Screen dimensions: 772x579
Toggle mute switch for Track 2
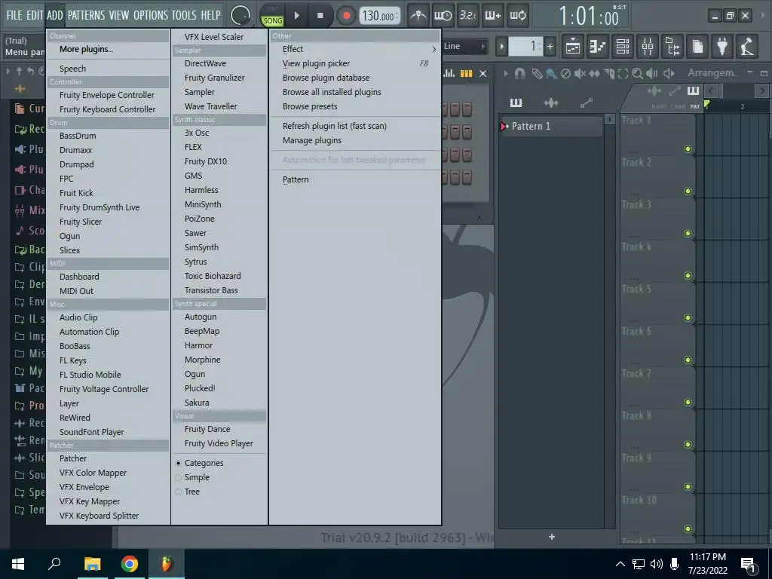(688, 191)
